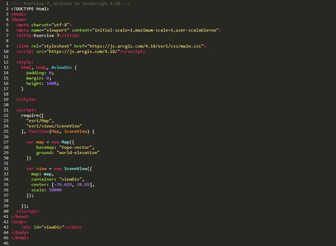Click the "esri/Map" module string
This screenshot has width=336, height=246.
pyautogui.click(x=40, y=121)
